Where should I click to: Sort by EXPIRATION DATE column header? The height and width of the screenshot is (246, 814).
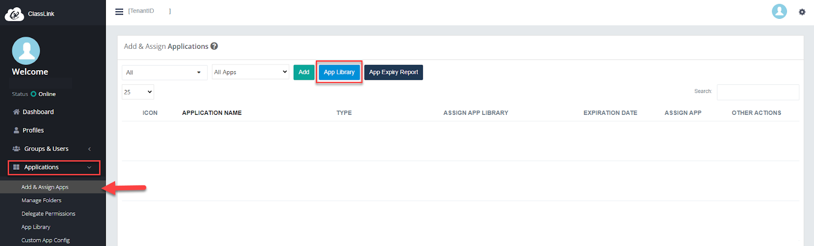pos(610,113)
